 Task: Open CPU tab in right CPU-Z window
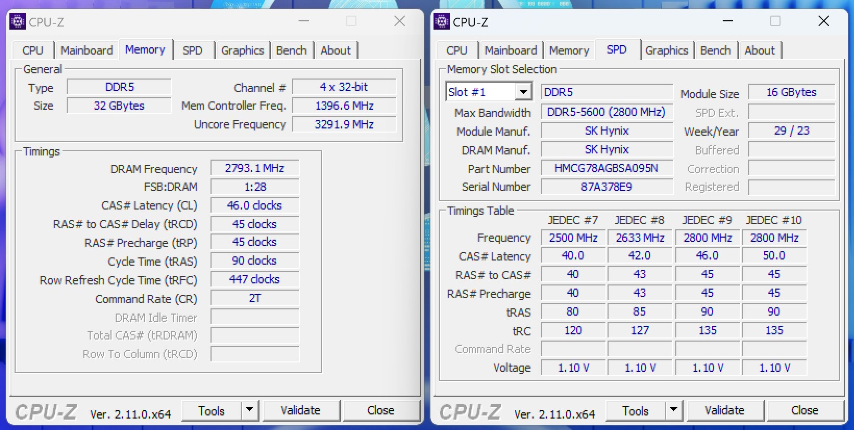coord(457,50)
